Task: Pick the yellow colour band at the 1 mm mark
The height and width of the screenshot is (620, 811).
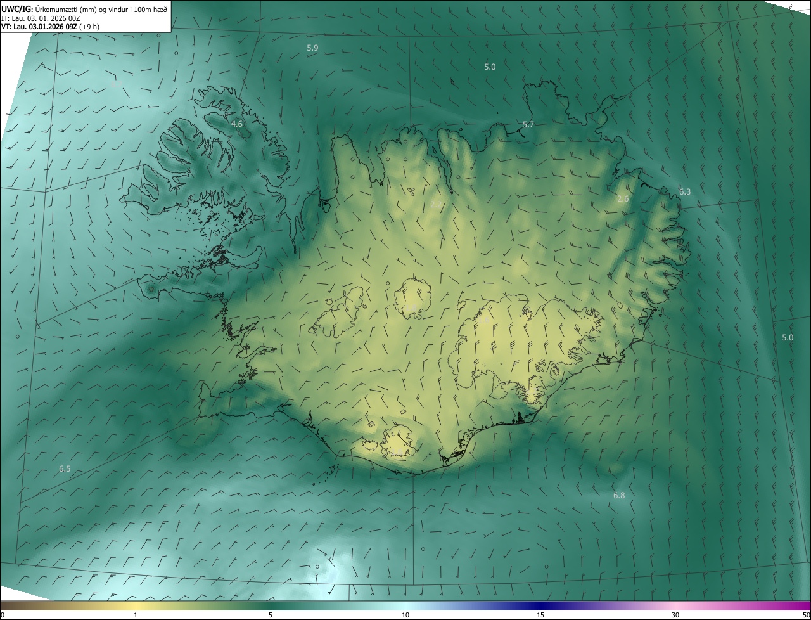Action: click(136, 606)
